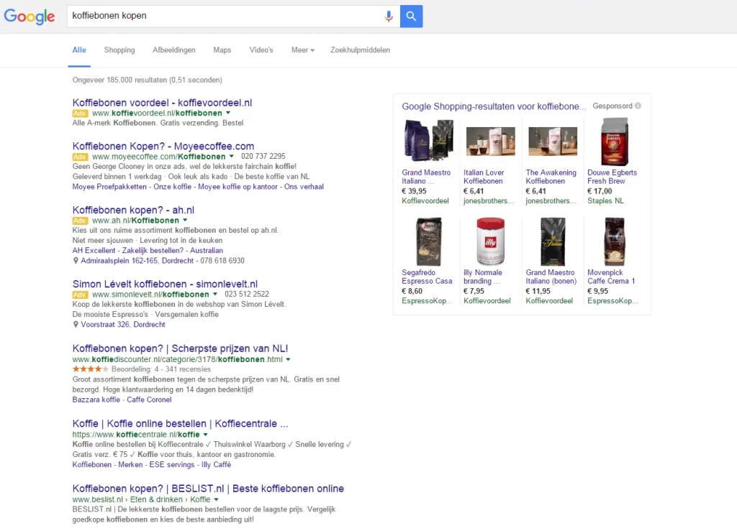This screenshot has width=737, height=531.
Task: Select the illy Normale branding can image
Action: tap(490, 241)
